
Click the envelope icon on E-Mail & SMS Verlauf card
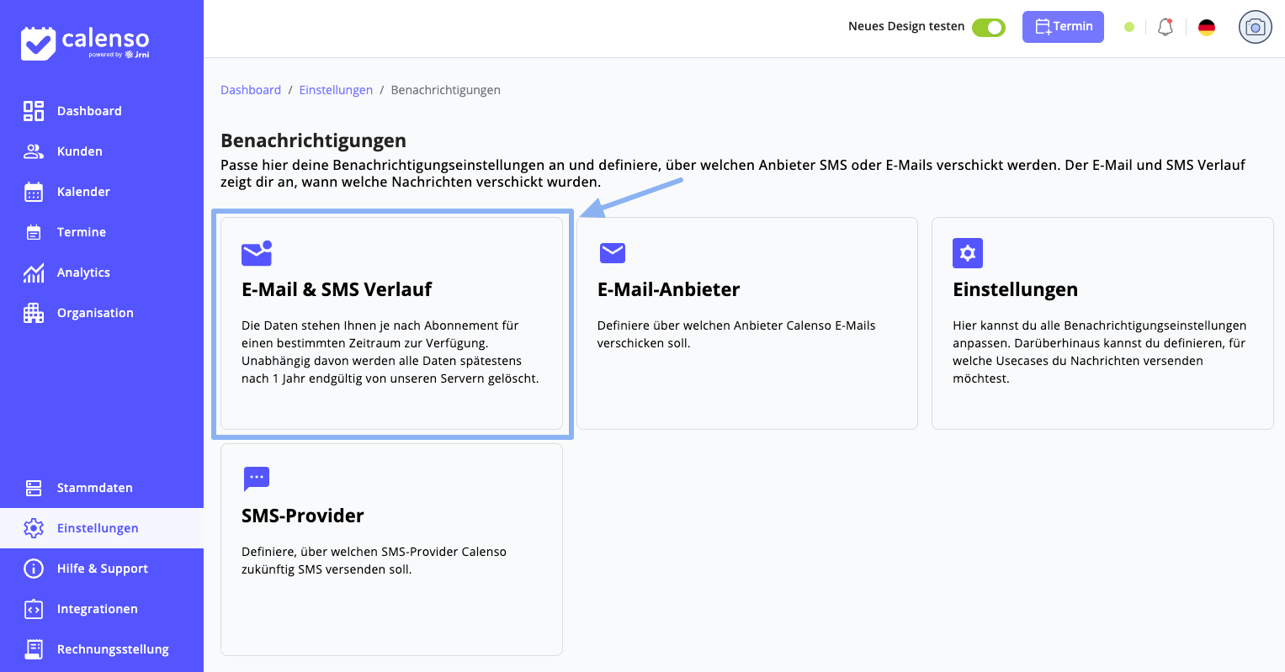[257, 253]
